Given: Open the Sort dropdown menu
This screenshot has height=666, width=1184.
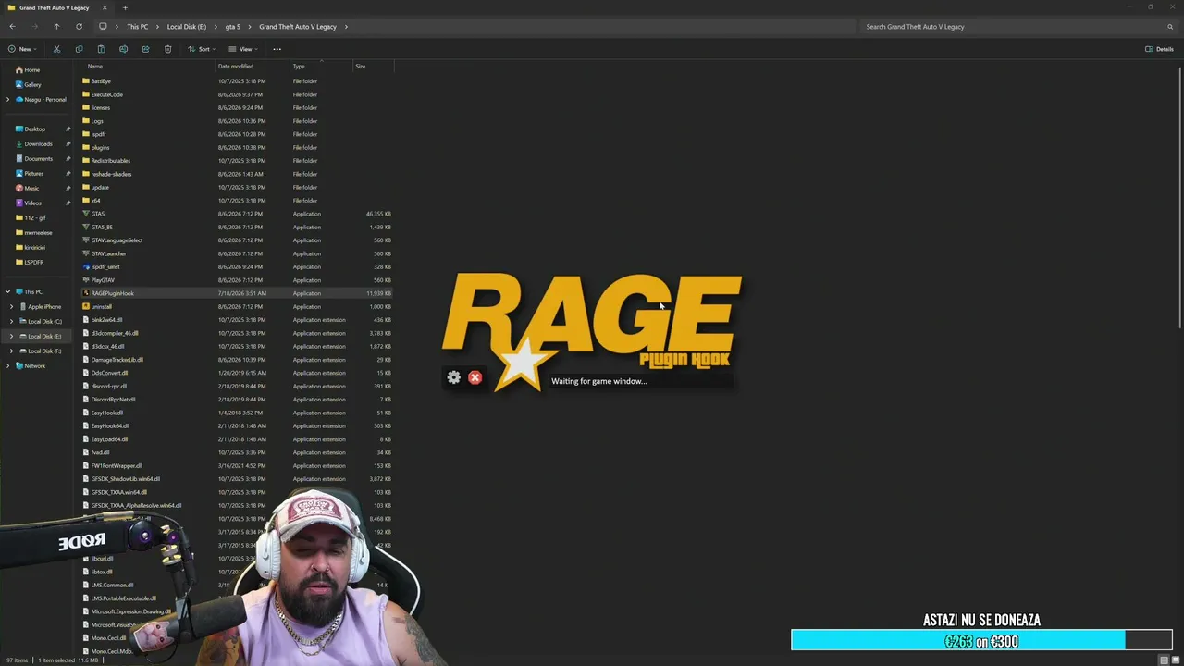Looking at the screenshot, I should tap(203, 49).
